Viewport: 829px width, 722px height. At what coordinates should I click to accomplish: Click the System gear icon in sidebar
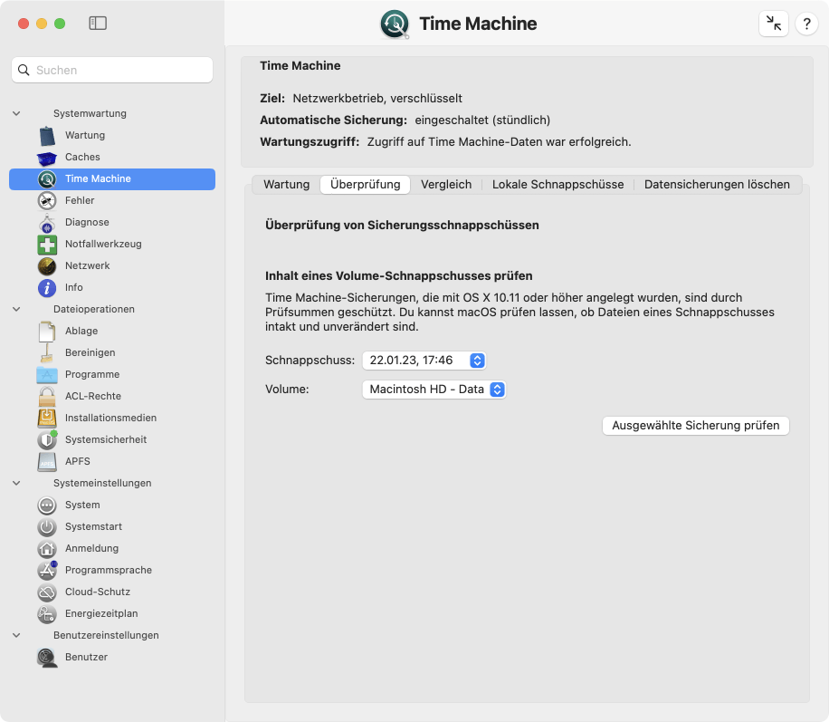[x=47, y=505]
